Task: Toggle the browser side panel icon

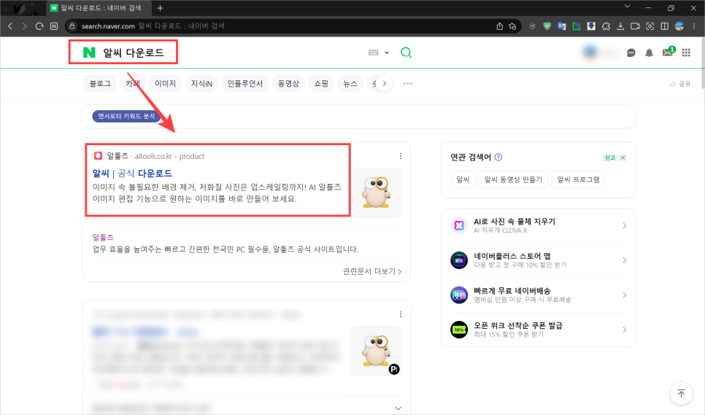Action: pos(665,26)
